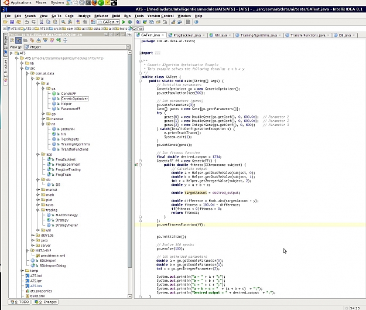
Task: Toggle the blue funnel icon in Project toolbar
Action: point(45,40)
